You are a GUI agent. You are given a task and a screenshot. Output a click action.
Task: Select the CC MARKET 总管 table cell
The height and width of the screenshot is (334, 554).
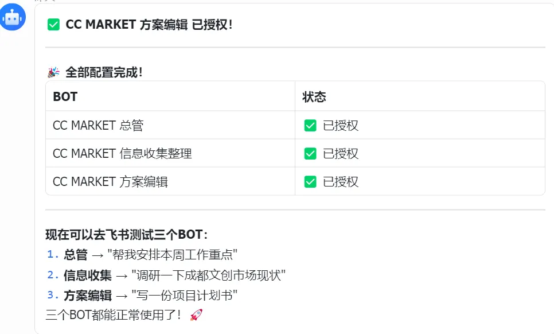(x=98, y=126)
